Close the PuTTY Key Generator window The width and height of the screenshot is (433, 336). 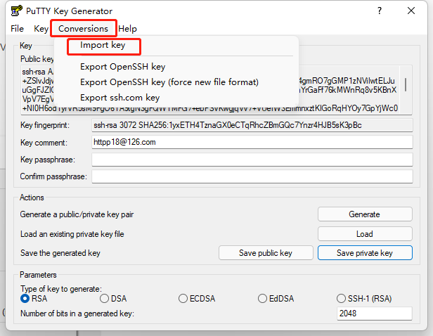tap(411, 11)
